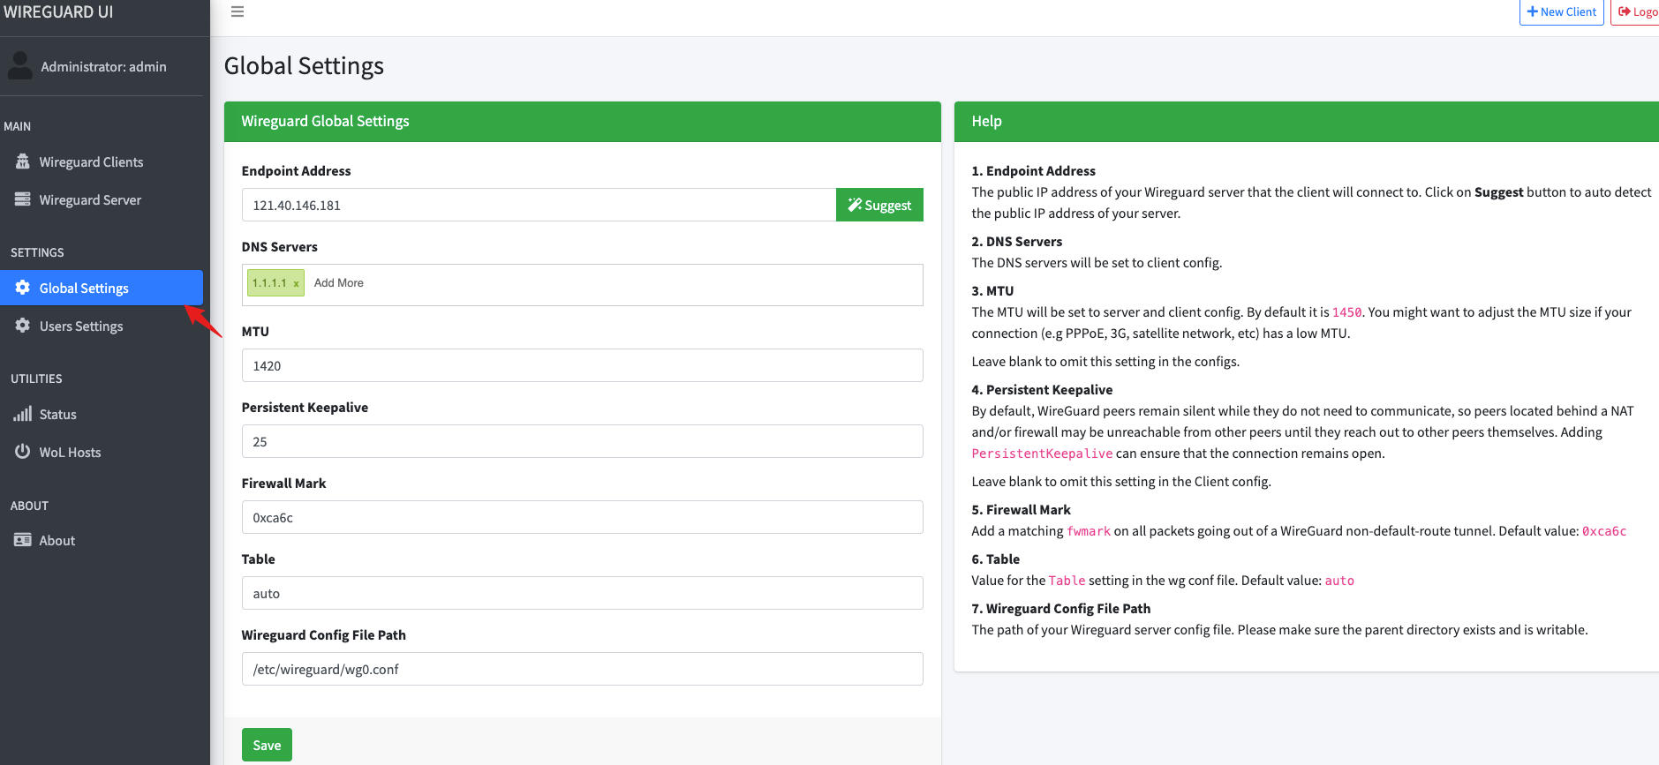Focus the Endpoint Address field
This screenshot has width=1659, height=765.
[x=539, y=206]
